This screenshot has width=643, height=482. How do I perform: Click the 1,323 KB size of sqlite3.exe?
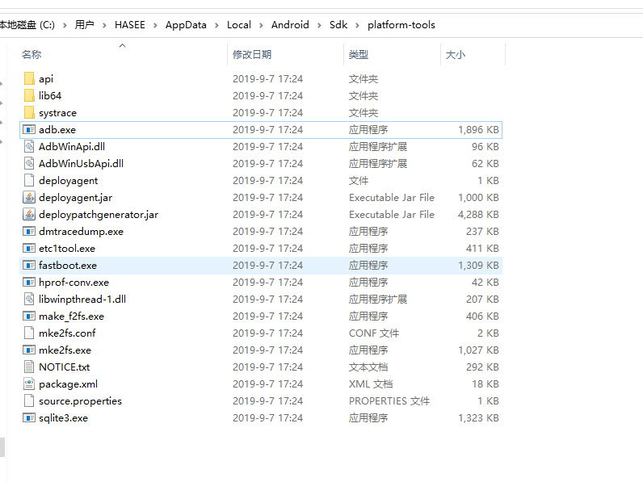478,418
